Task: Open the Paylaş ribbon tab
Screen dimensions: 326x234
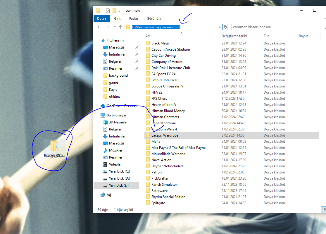Action: coord(134,18)
